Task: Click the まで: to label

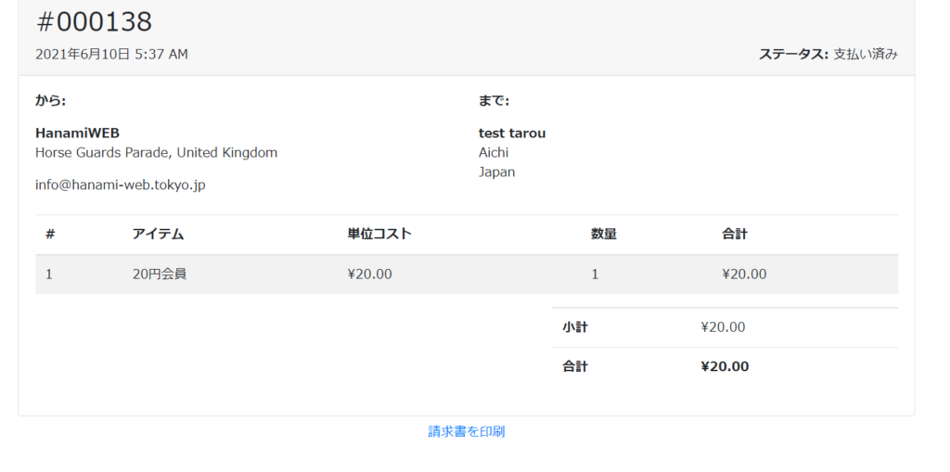Action: 494,101
